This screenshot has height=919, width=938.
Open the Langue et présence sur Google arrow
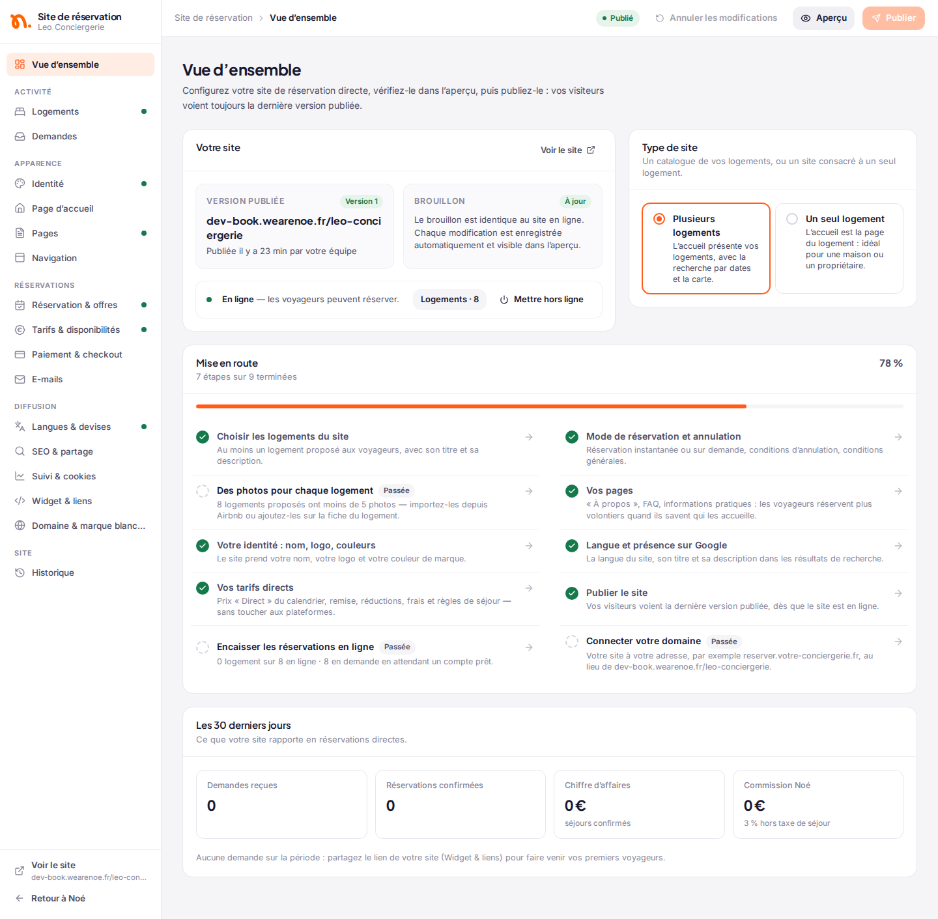click(898, 546)
